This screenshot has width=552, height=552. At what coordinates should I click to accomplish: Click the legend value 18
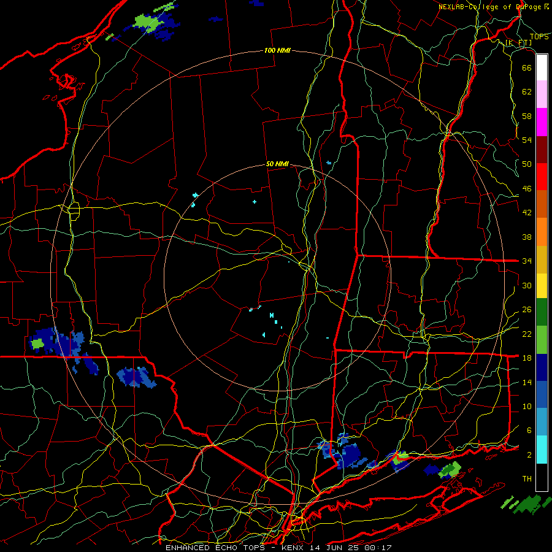527,358
